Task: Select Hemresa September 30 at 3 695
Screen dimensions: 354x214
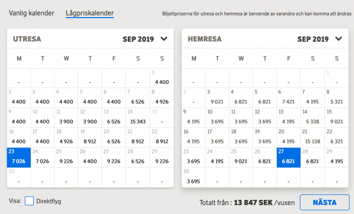Action: click(x=194, y=177)
